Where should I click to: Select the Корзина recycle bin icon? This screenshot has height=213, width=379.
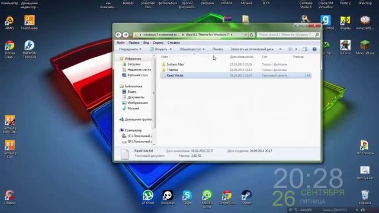(365, 197)
